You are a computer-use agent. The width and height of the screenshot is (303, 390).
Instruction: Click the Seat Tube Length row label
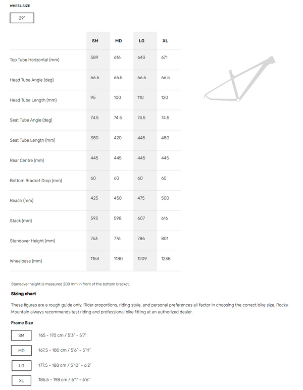(x=33, y=140)
